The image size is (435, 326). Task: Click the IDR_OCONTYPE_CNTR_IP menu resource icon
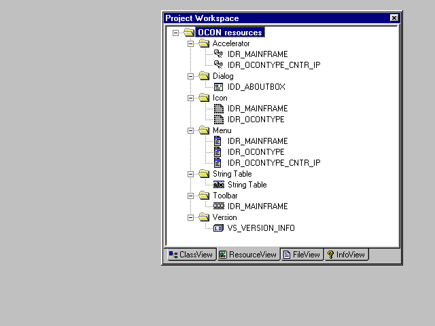[x=218, y=163]
